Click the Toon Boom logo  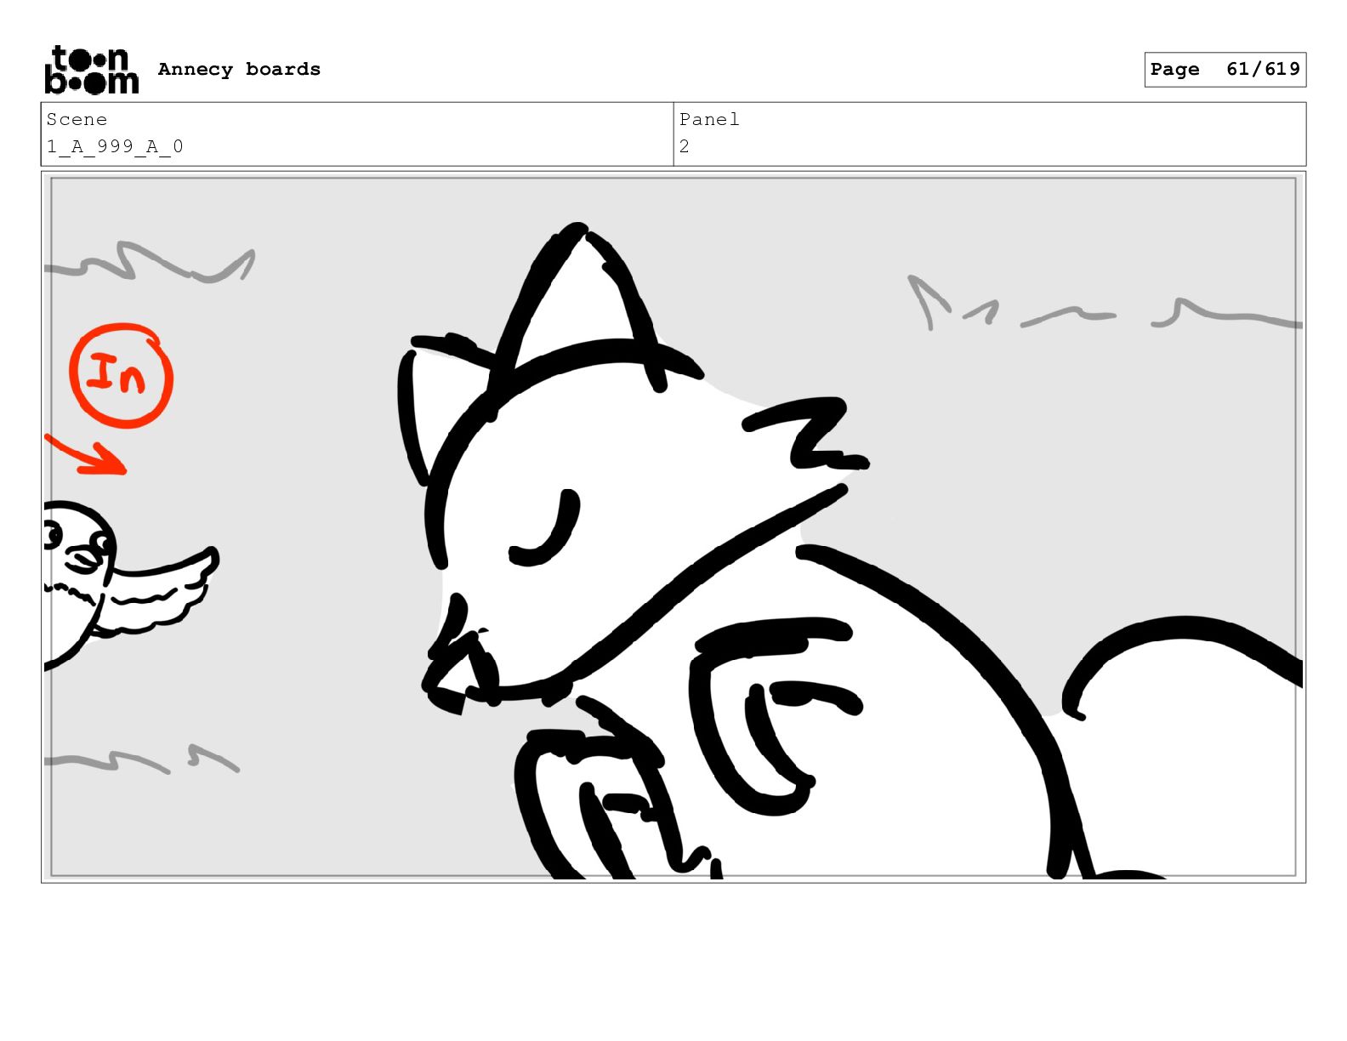[91, 69]
